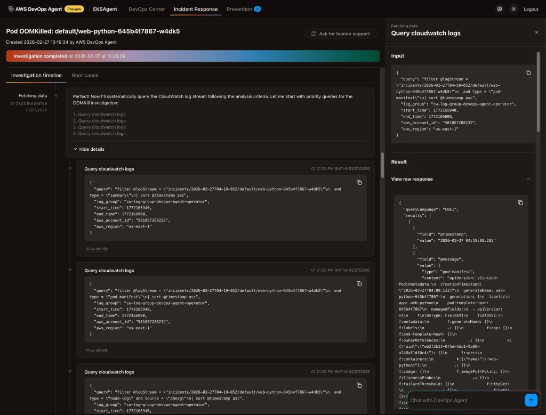Send the chat message with arrow button
Image resolution: width=546 pixels, height=415 pixels.
(x=531, y=400)
